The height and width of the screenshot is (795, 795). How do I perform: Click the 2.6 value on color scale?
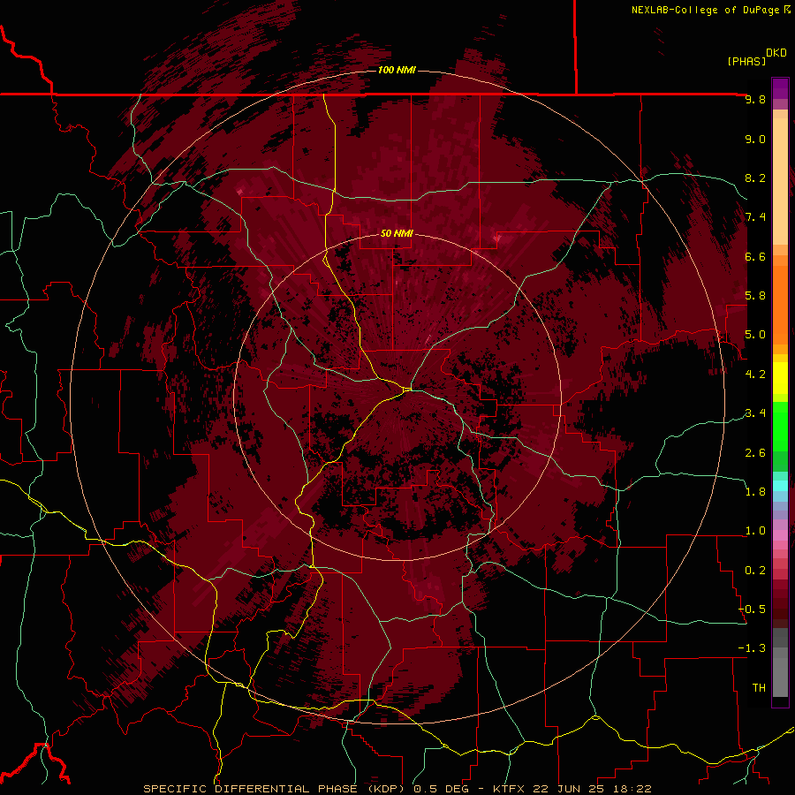pos(755,453)
